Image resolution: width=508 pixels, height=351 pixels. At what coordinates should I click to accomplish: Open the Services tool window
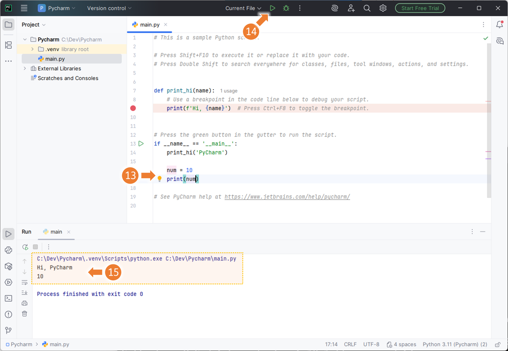[8, 282]
